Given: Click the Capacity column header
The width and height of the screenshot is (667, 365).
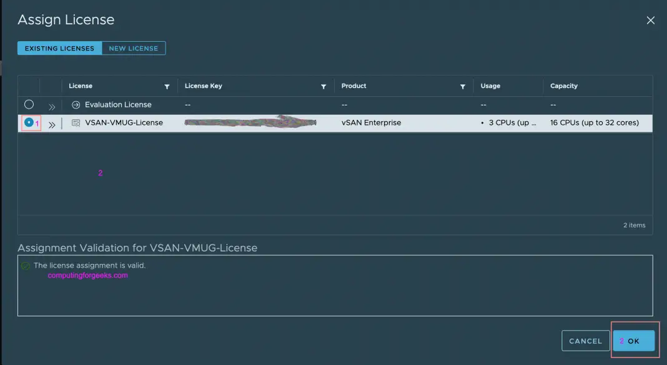Looking at the screenshot, I should click(x=564, y=86).
